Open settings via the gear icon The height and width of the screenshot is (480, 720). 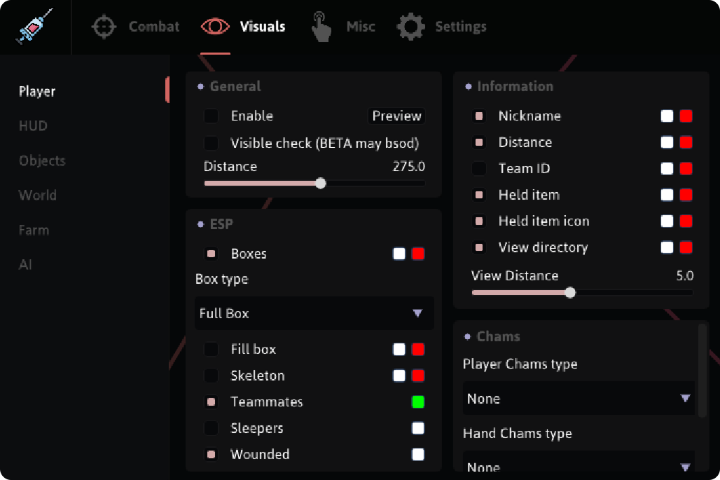[410, 27]
